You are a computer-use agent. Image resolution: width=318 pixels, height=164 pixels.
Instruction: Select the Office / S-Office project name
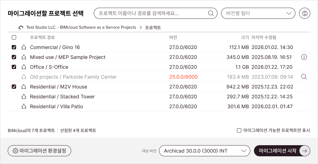pos(49,67)
